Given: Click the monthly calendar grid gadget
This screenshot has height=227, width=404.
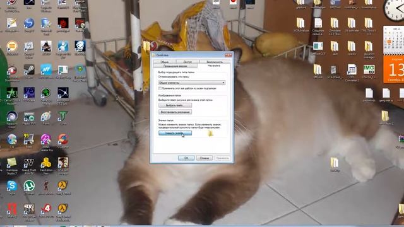Looking at the screenshot, I should click(x=394, y=40).
